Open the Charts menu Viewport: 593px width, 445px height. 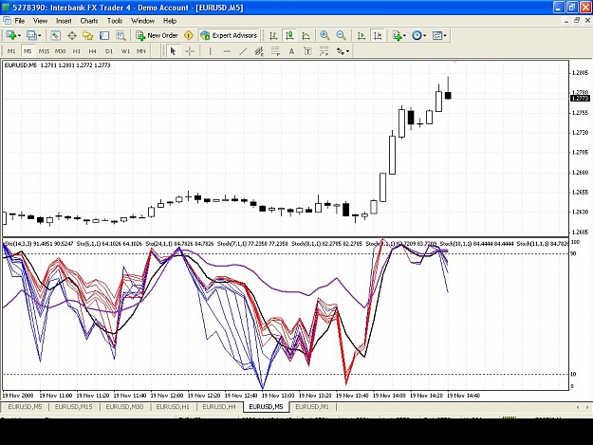click(x=89, y=21)
